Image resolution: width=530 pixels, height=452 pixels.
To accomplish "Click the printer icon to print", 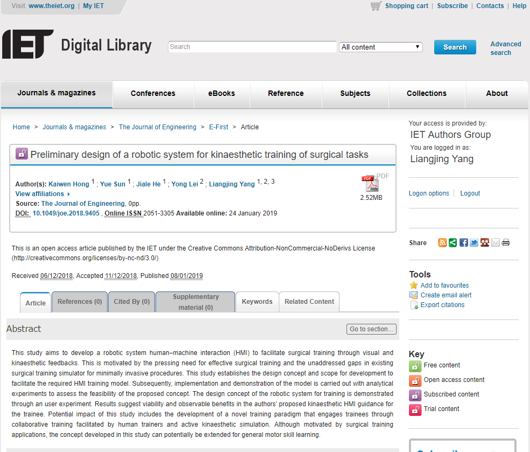I will pos(506,242).
